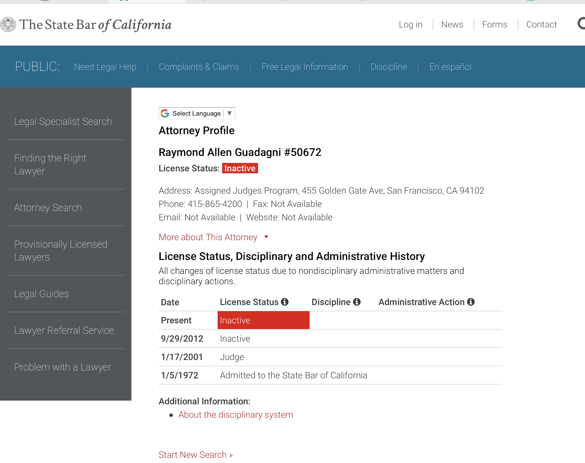Open Complaints & Claims menu
Screen dimensions: 585x463
pos(199,67)
